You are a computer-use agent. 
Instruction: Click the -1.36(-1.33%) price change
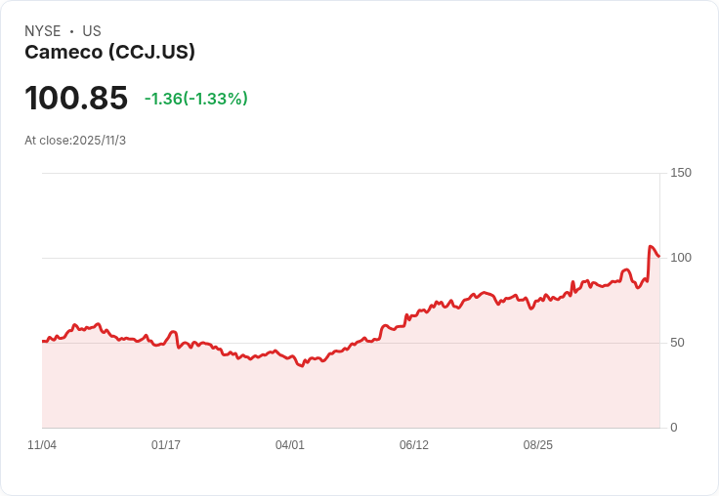point(195,99)
